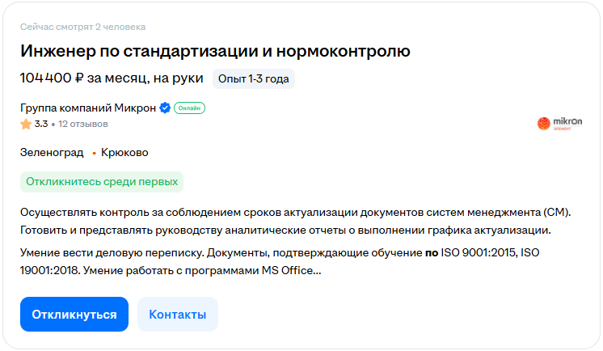The width and height of the screenshot is (603, 351).
Task: Open the 'Группа компаний Микрон' company page
Action: tap(88, 108)
